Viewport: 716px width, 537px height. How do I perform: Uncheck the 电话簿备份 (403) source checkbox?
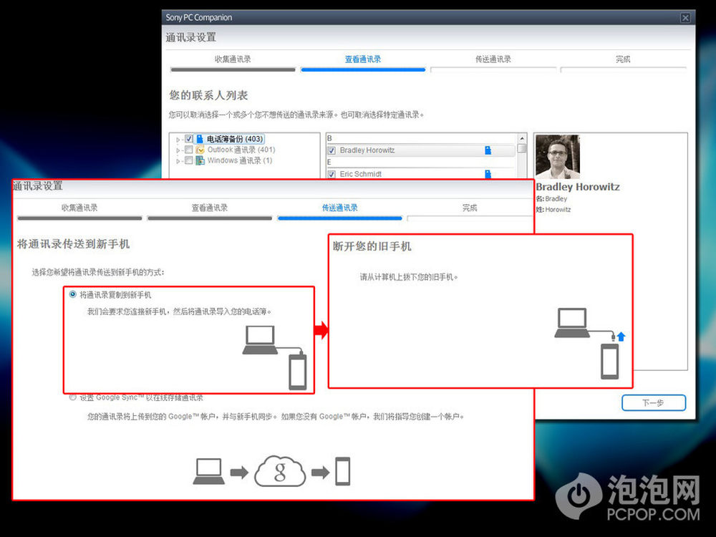(188, 139)
